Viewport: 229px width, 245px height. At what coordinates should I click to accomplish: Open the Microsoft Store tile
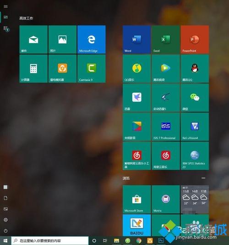tap(137, 200)
